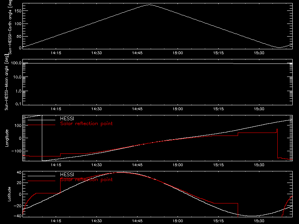Select the -40 tick on Latitude plot
The height and width of the screenshot is (224, 299).
18,216
